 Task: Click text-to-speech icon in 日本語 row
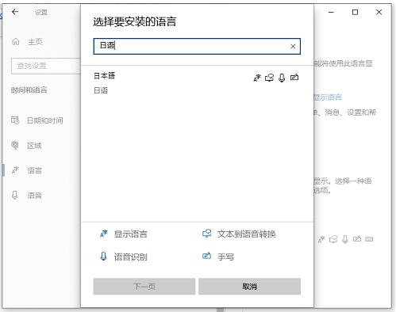[269, 78]
